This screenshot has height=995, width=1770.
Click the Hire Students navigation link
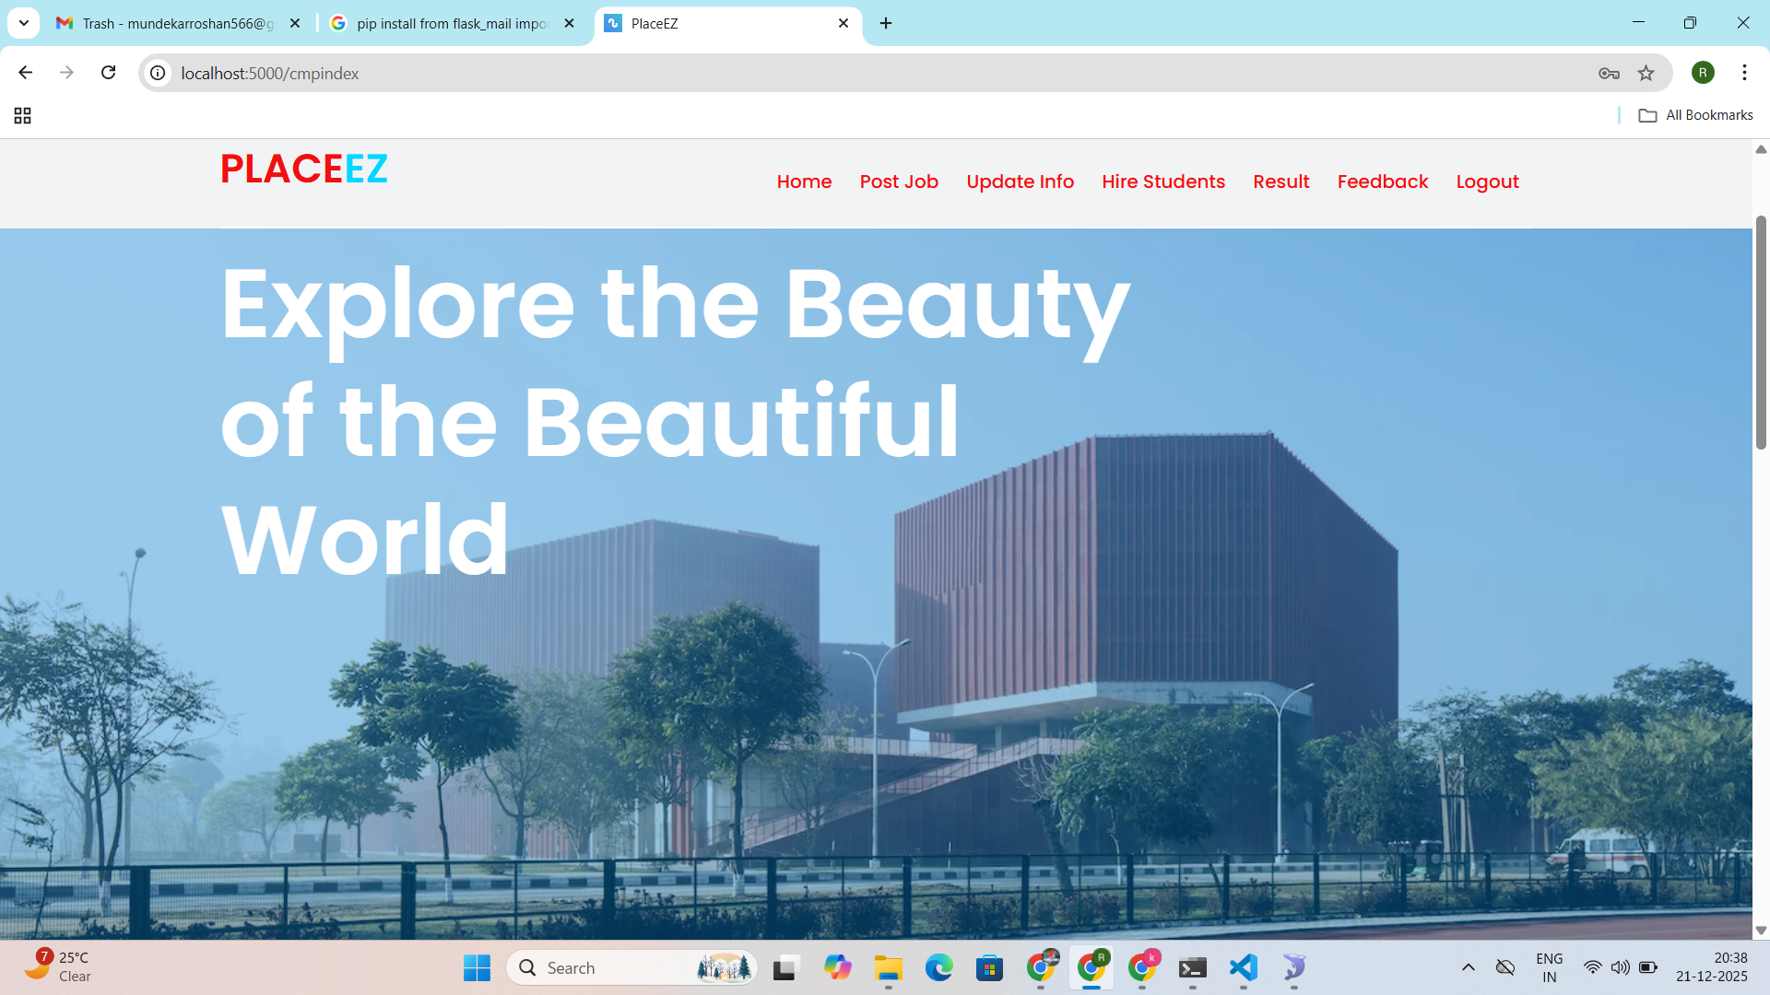[x=1163, y=181]
